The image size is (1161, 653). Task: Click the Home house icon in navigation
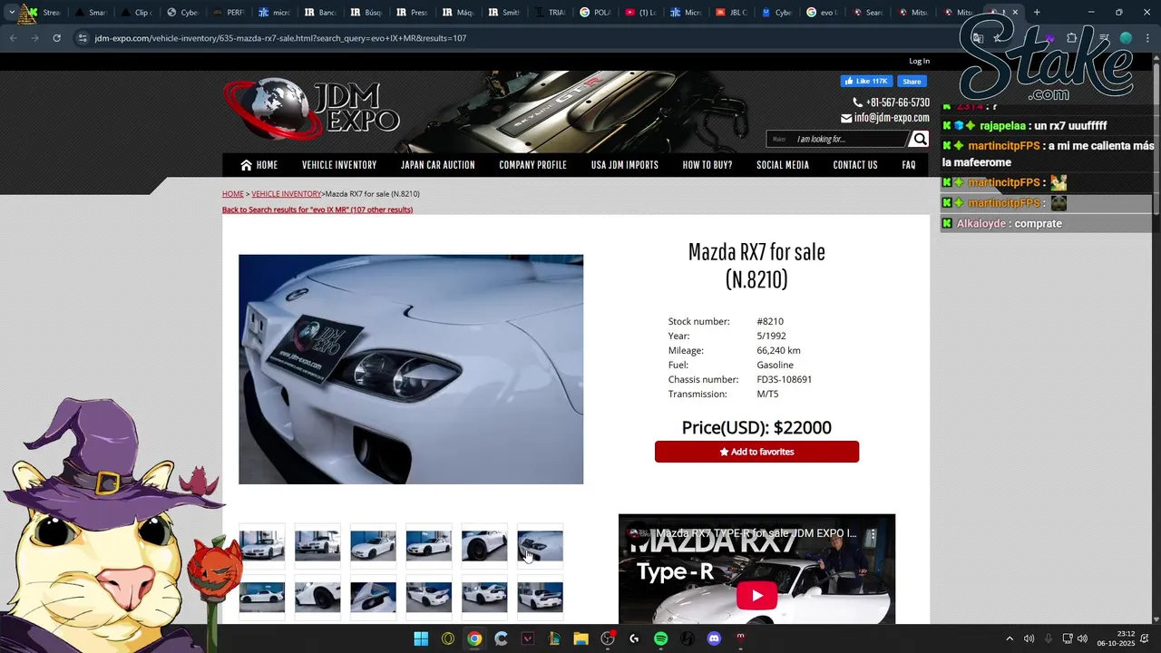pos(246,165)
